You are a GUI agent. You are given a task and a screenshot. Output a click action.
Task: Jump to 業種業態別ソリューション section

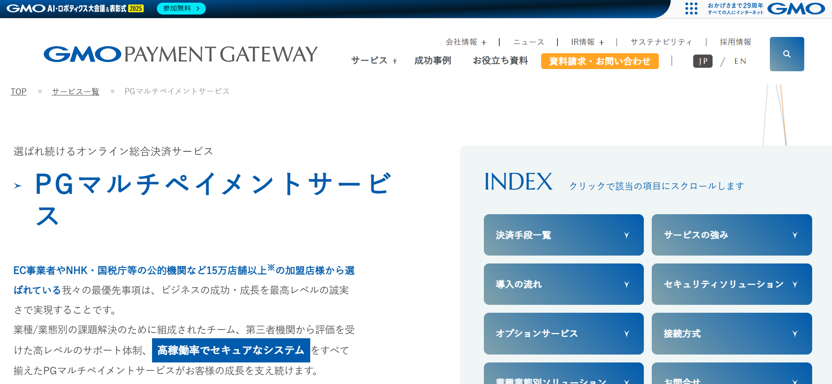click(x=564, y=373)
